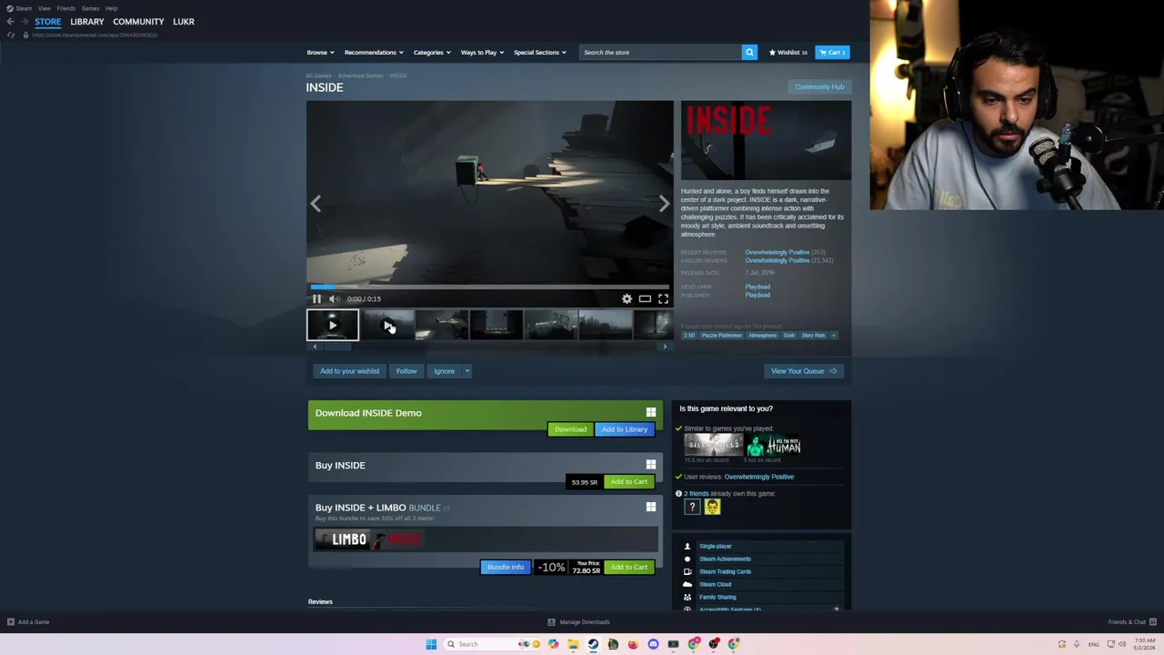Open the Friends menu
The image size is (1164, 655).
click(x=66, y=8)
